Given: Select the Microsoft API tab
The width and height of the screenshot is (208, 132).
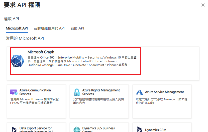Looking at the screenshot, I should tap(17, 28).
